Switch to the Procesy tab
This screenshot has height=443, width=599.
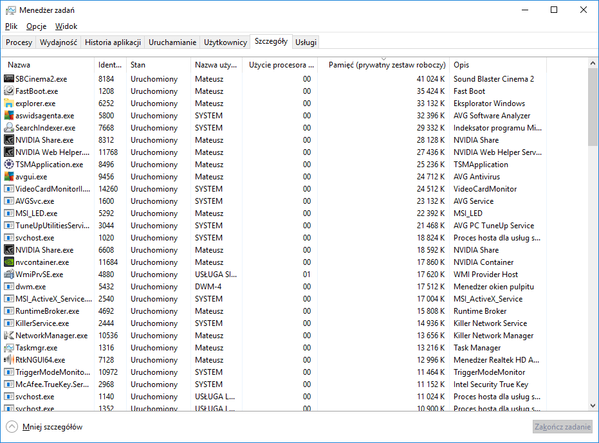point(19,42)
